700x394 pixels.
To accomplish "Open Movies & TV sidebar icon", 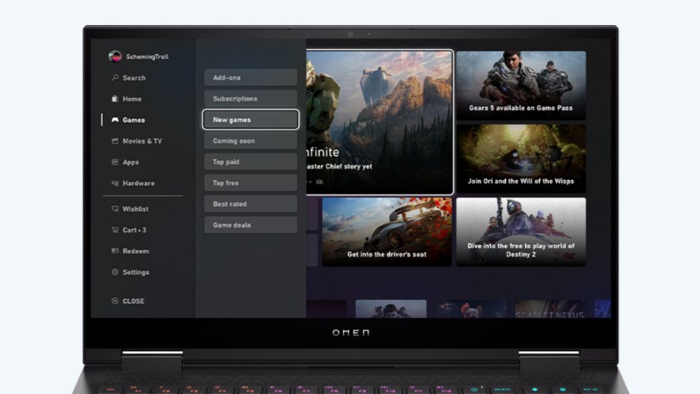I will pos(115,142).
